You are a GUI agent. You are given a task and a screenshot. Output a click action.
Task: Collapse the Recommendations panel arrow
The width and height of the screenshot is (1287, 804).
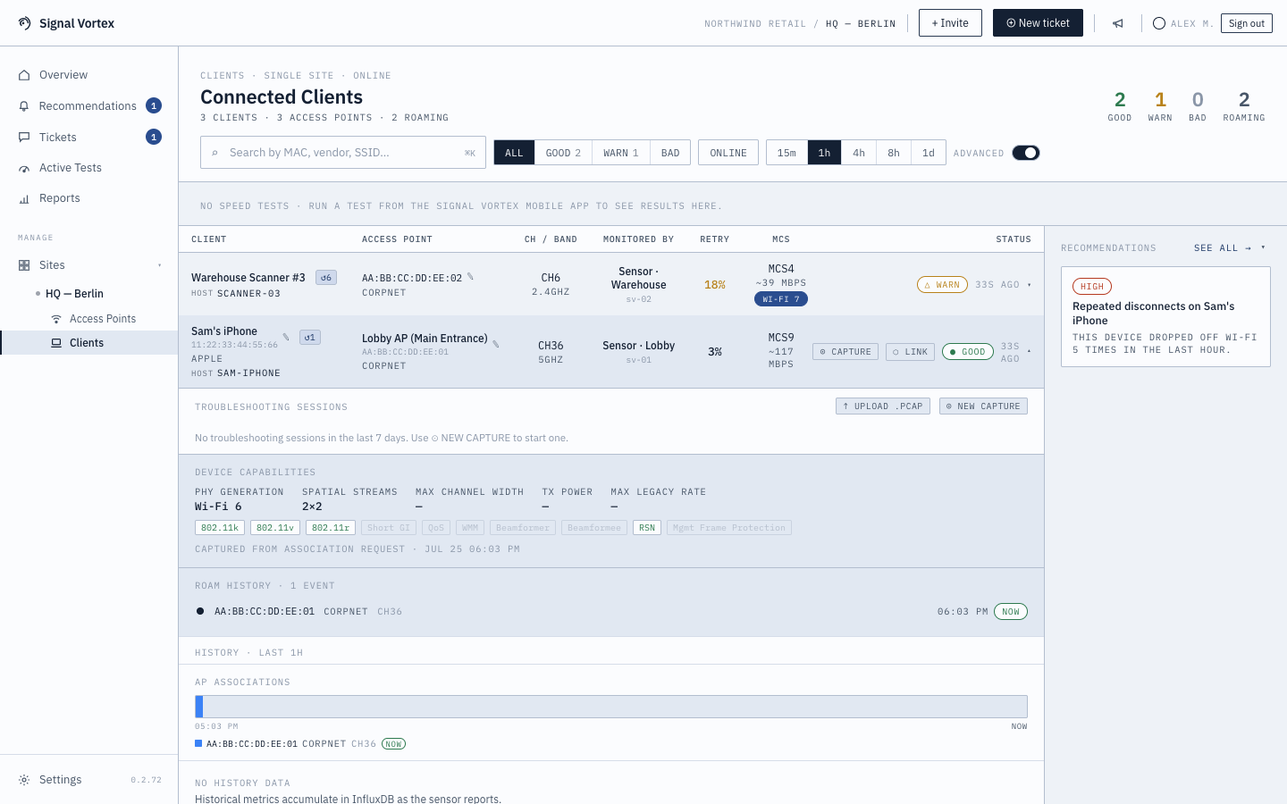click(1263, 247)
